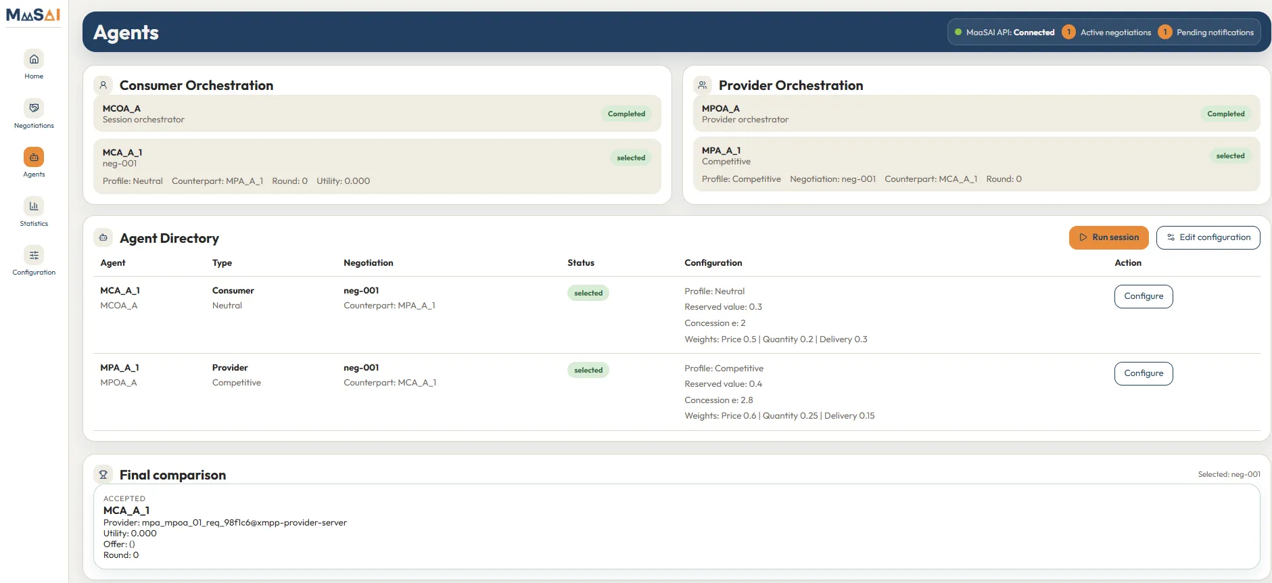Open the Configuration sidebar icon
Viewport: 1272px width, 583px height.
point(34,255)
